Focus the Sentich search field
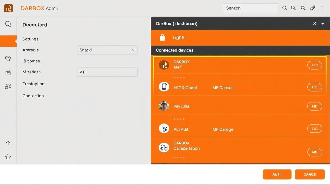Image resolution: width=330 pixels, height=185 pixels. pyautogui.click(x=251, y=8)
